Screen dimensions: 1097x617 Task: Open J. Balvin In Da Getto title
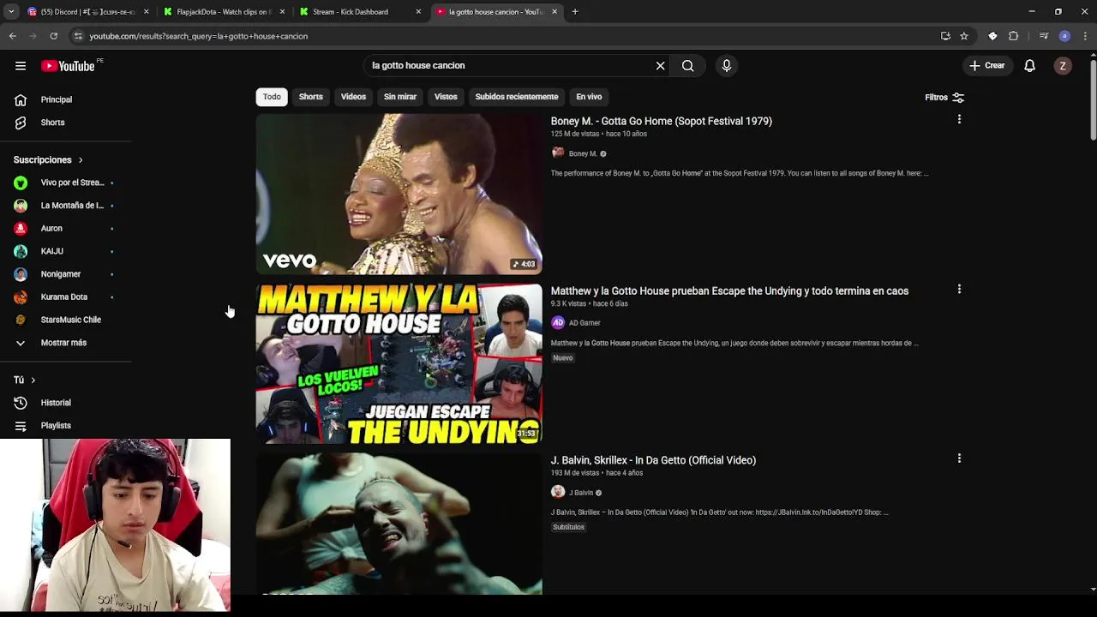pyautogui.click(x=653, y=460)
